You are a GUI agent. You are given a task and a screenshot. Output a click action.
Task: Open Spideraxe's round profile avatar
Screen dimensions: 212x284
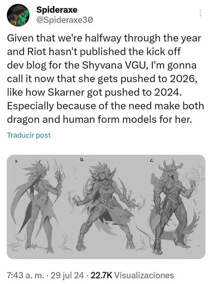pos(18,15)
